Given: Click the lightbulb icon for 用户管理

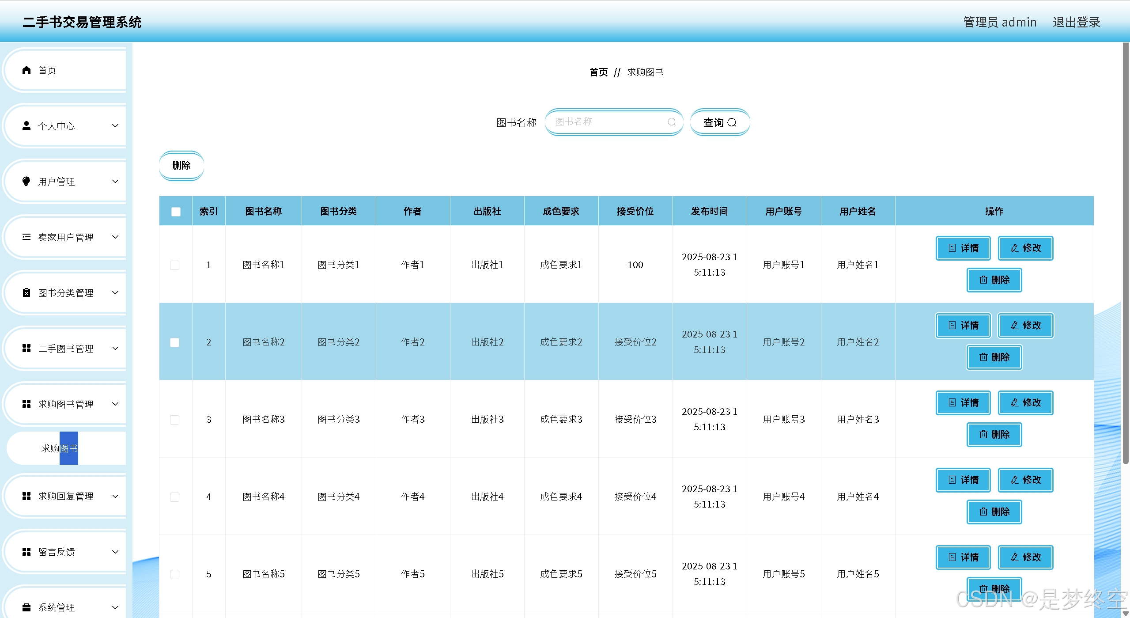Looking at the screenshot, I should [x=26, y=182].
